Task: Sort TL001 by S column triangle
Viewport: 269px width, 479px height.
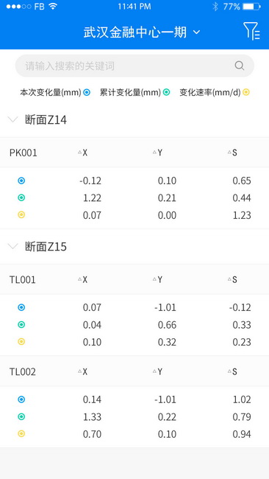Action: [x=229, y=279]
